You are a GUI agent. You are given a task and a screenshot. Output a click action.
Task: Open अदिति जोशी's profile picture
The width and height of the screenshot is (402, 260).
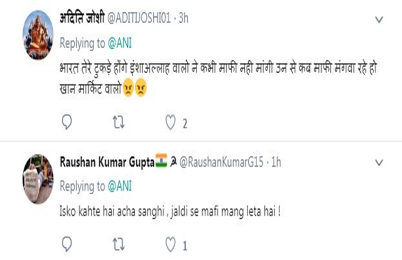click(38, 36)
